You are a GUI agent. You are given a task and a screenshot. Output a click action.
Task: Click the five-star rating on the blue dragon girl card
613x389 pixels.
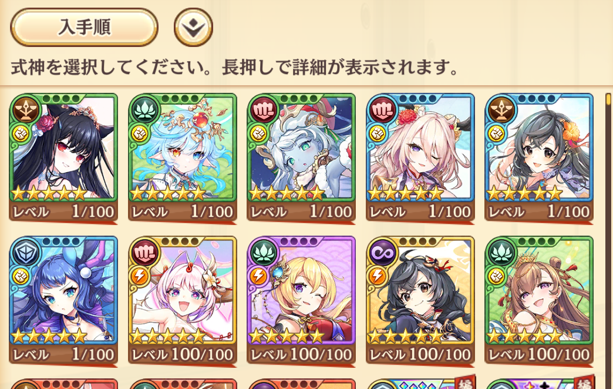click(x=49, y=336)
